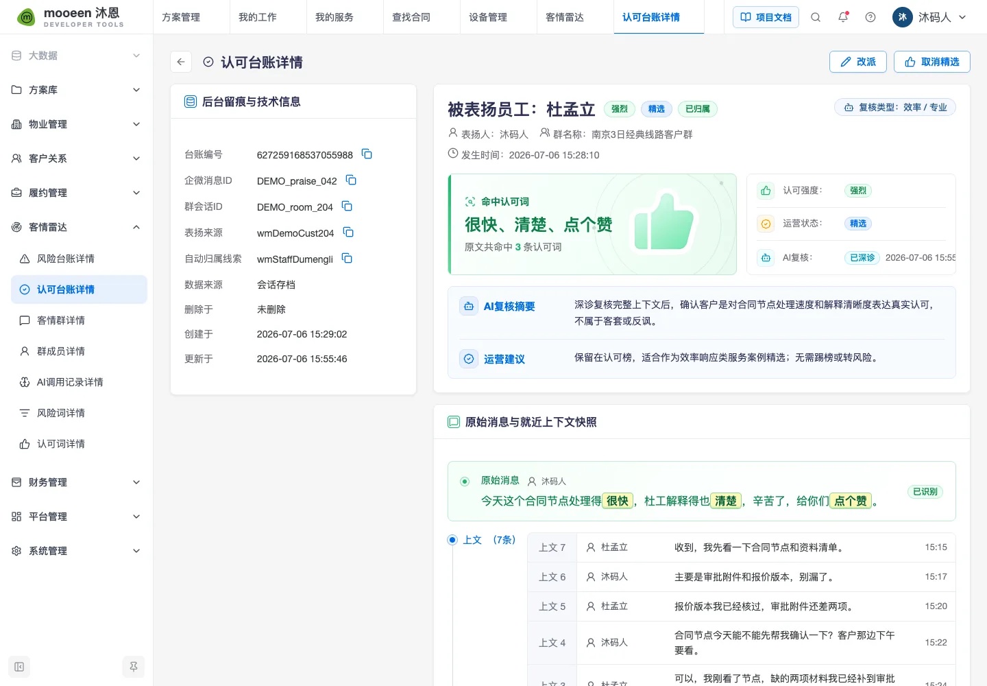Select the 上文 (7条) radio marker

click(452, 540)
